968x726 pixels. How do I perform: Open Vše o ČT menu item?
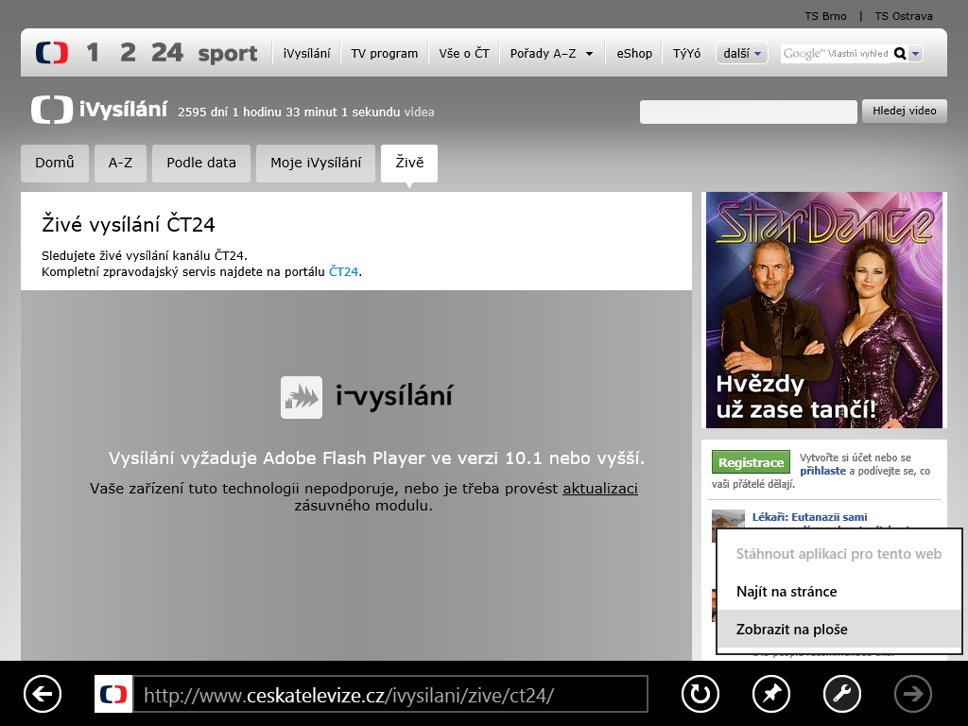pos(464,54)
